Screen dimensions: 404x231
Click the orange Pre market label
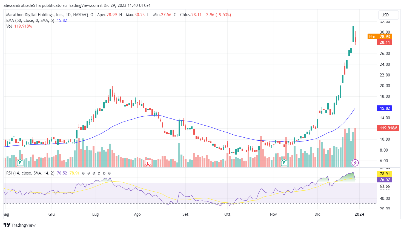click(x=372, y=37)
